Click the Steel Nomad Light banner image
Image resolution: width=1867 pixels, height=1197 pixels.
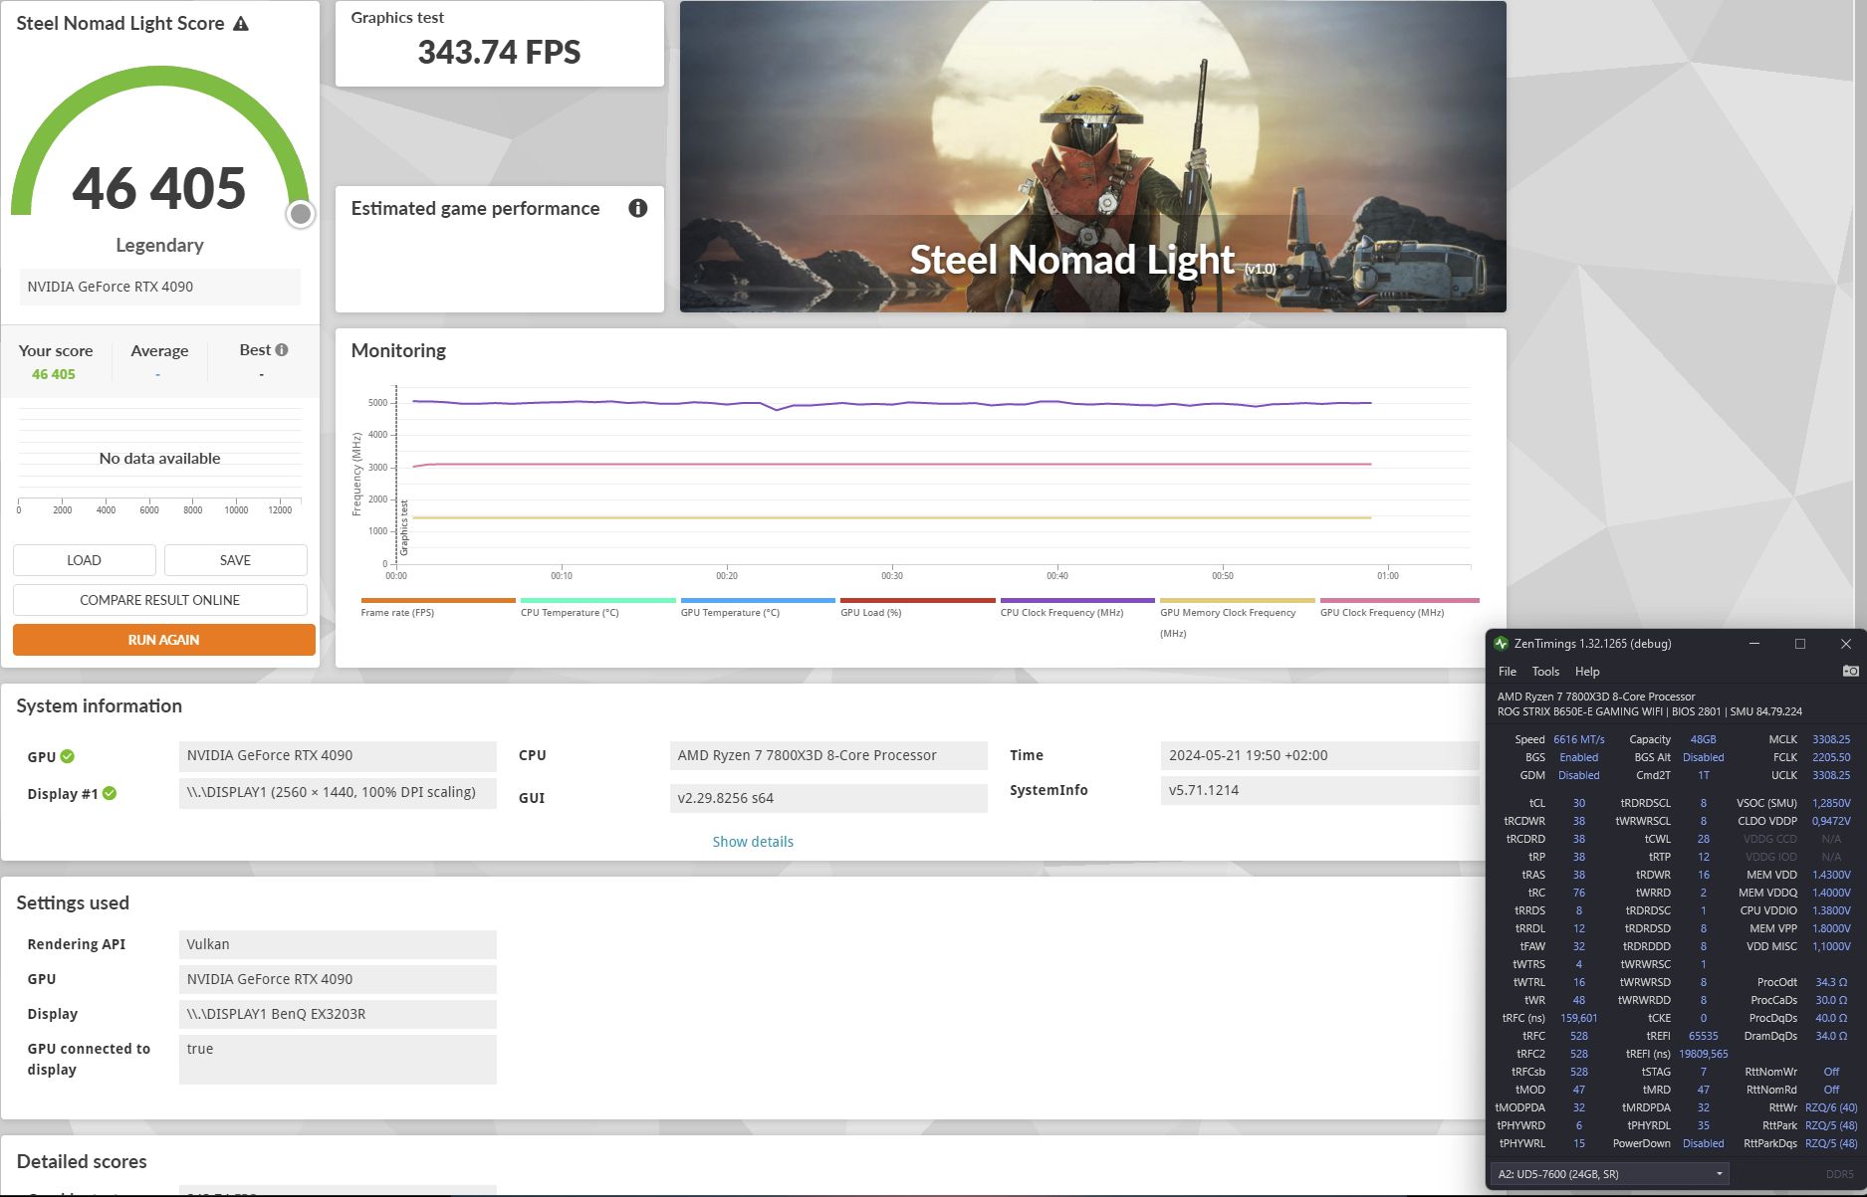pos(1092,156)
